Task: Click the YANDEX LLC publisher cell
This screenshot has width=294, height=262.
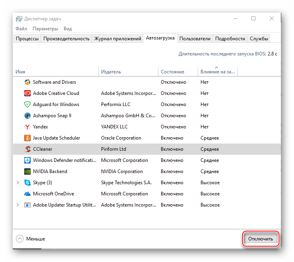Action: [114, 127]
